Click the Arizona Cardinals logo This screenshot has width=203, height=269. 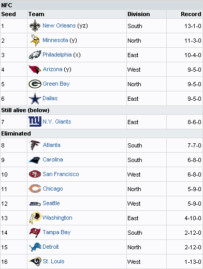coord(35,70)
